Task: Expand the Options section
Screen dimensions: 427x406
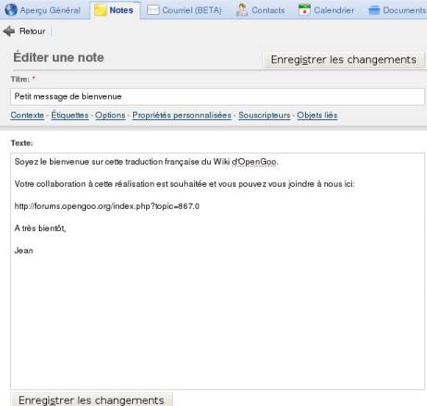Action: [x=110, y=116]
